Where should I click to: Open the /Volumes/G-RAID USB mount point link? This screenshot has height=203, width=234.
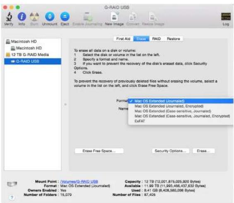[x=79, y=181]
